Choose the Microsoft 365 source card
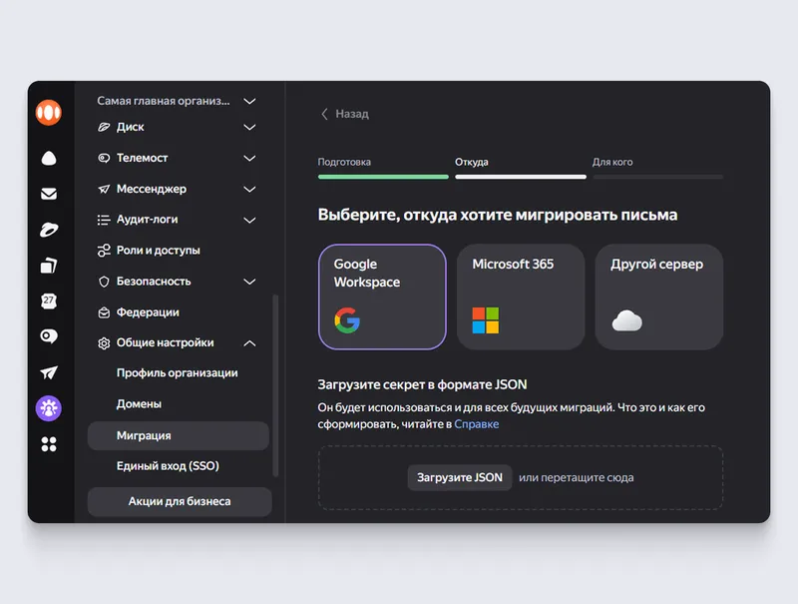Image resolution: width=798 pixels, height=604 pixels. [x=521, y=297]
